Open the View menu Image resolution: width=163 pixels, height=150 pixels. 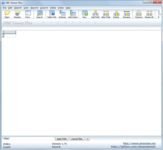point(26,8)
